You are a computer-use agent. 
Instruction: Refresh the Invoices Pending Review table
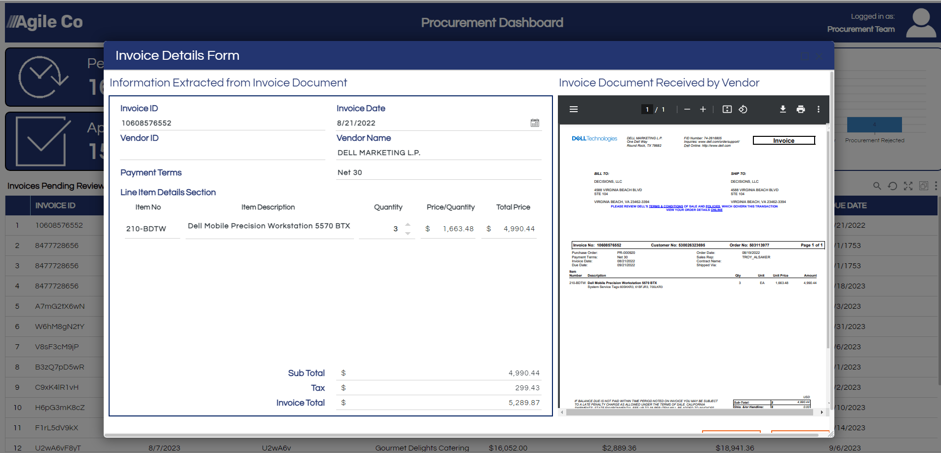(x=893, y=186)
